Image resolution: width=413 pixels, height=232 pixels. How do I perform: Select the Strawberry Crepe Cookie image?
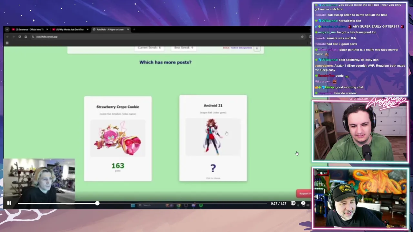click(x=118, y=139)
